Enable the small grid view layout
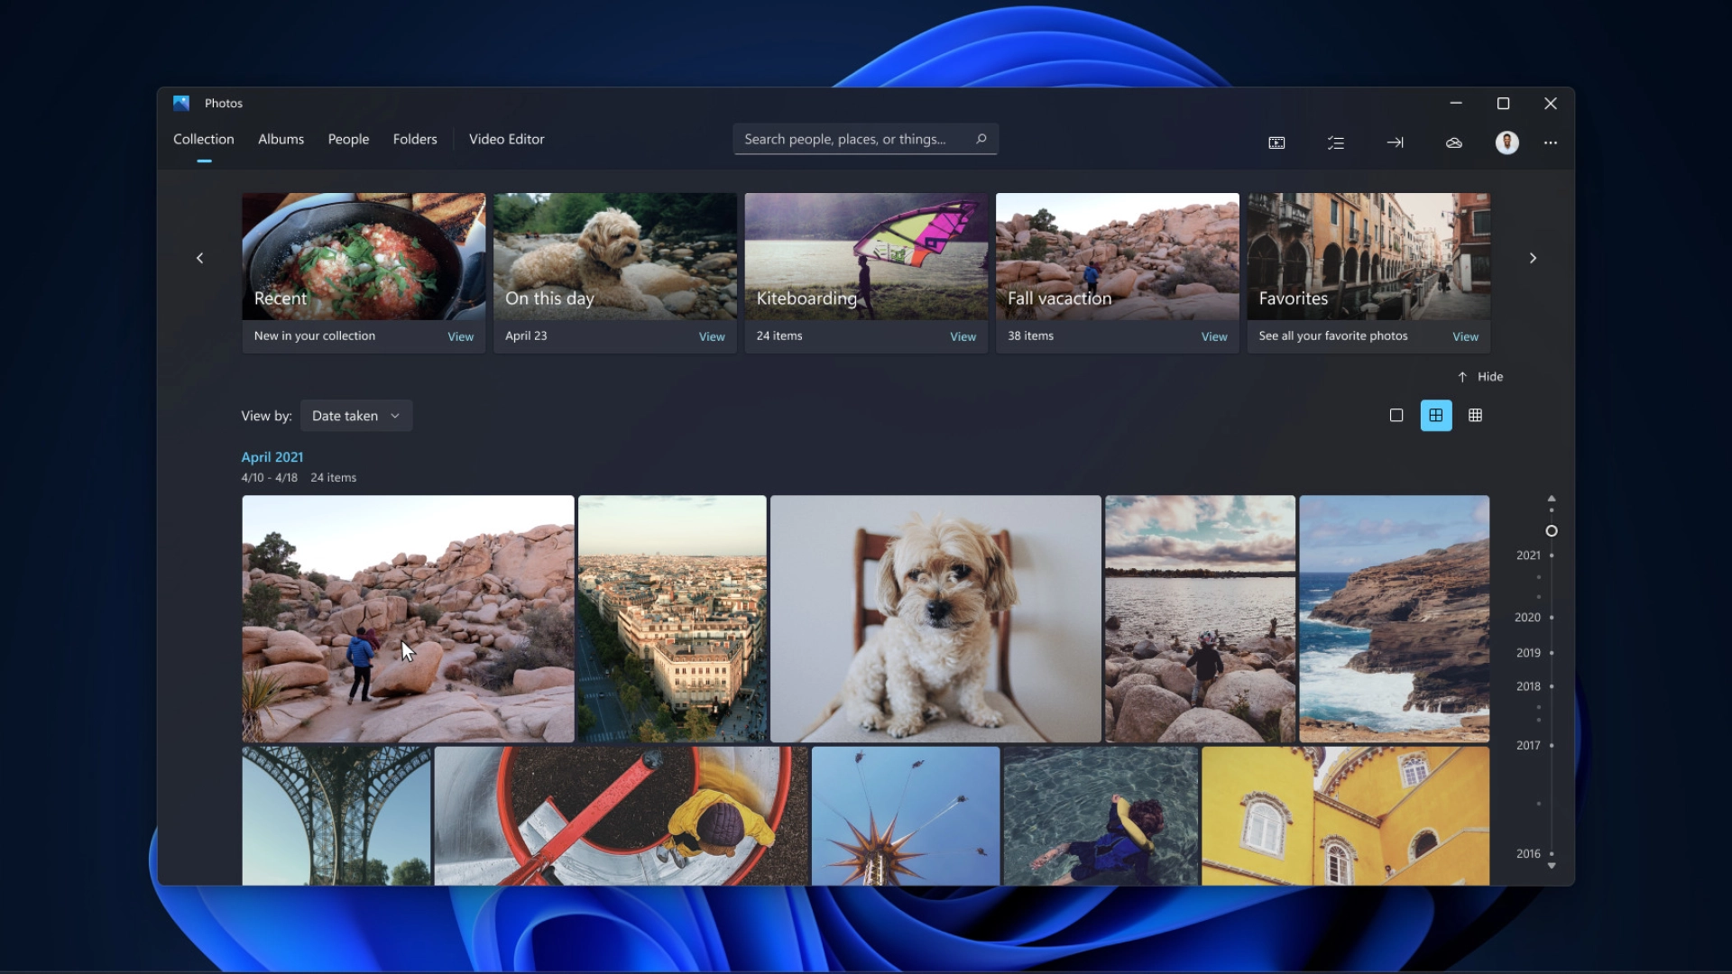The height and width of the screenshot is (974, 1732). pyautogui.click(x=1477, y=415)
